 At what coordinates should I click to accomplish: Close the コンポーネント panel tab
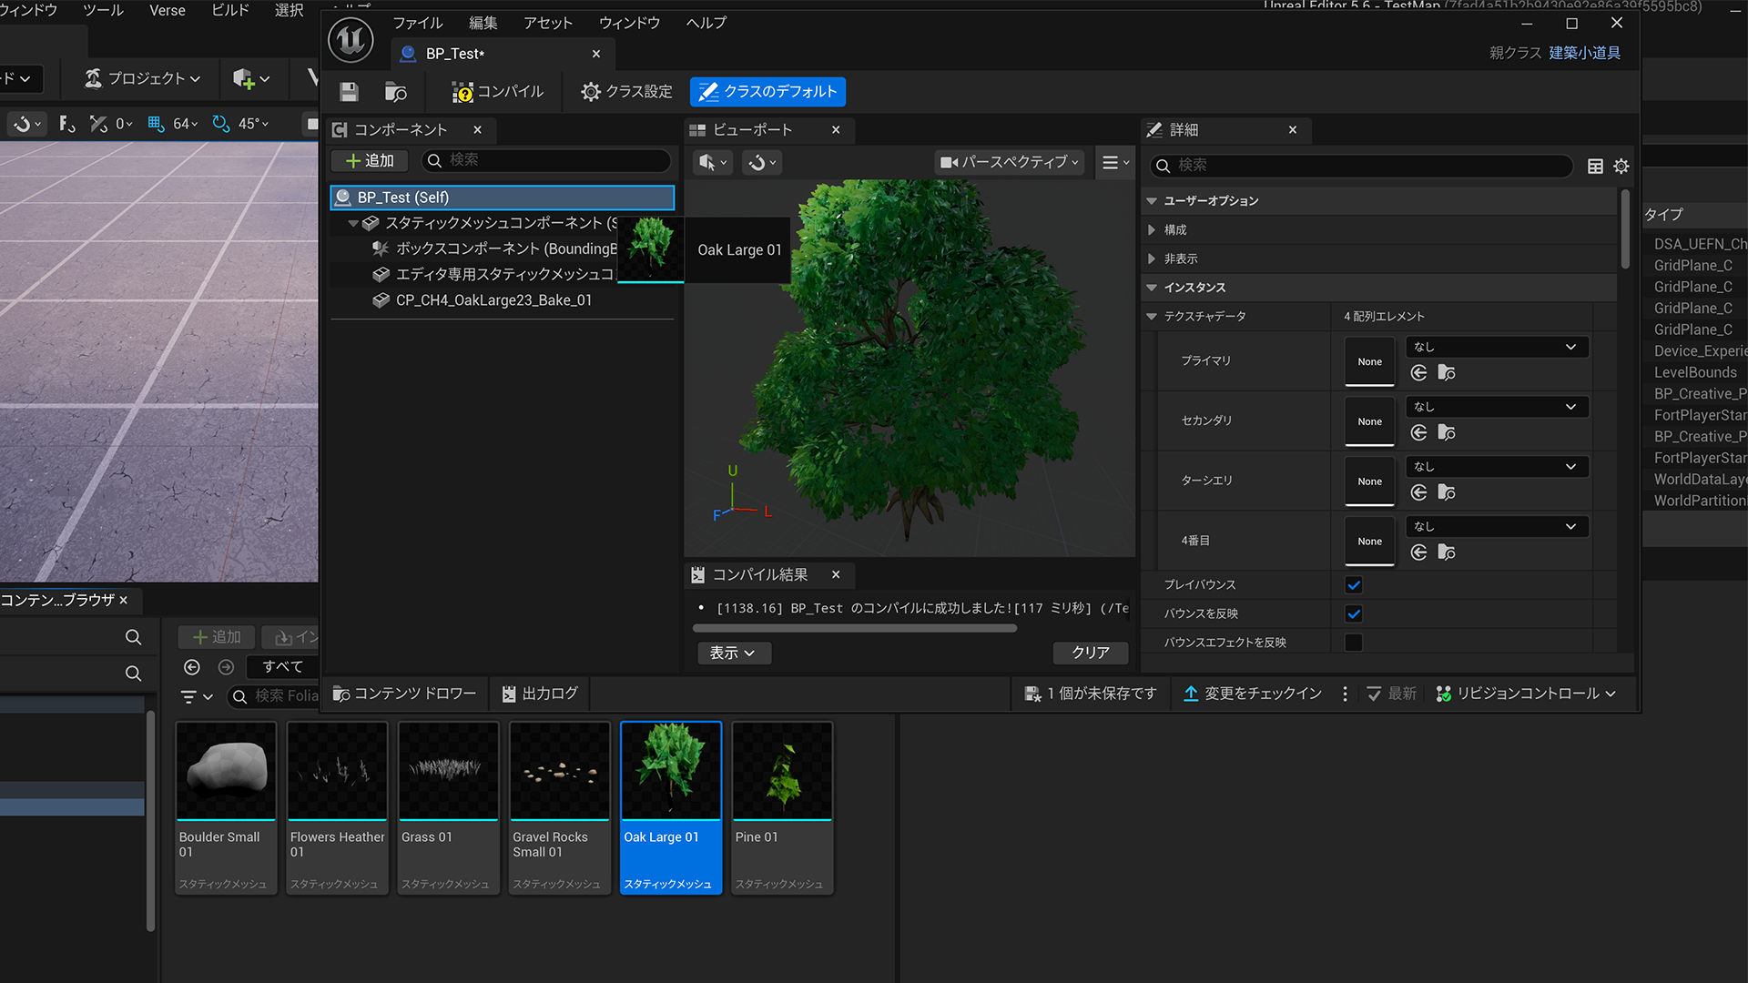478,130
